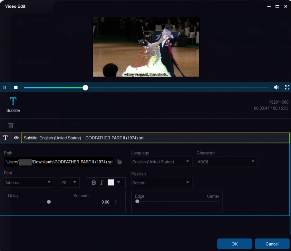
Task: Toggle subtitle visibility eye icon
Action: (x=16, y=138)
